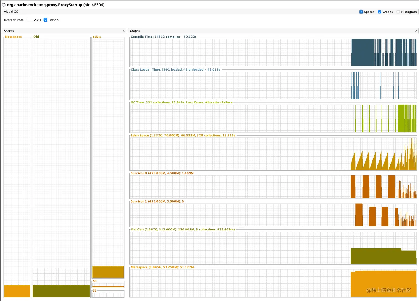Open the Refresh rate dropdown
The width and height of the screenshot is (419, 301).
click(37, 20)
